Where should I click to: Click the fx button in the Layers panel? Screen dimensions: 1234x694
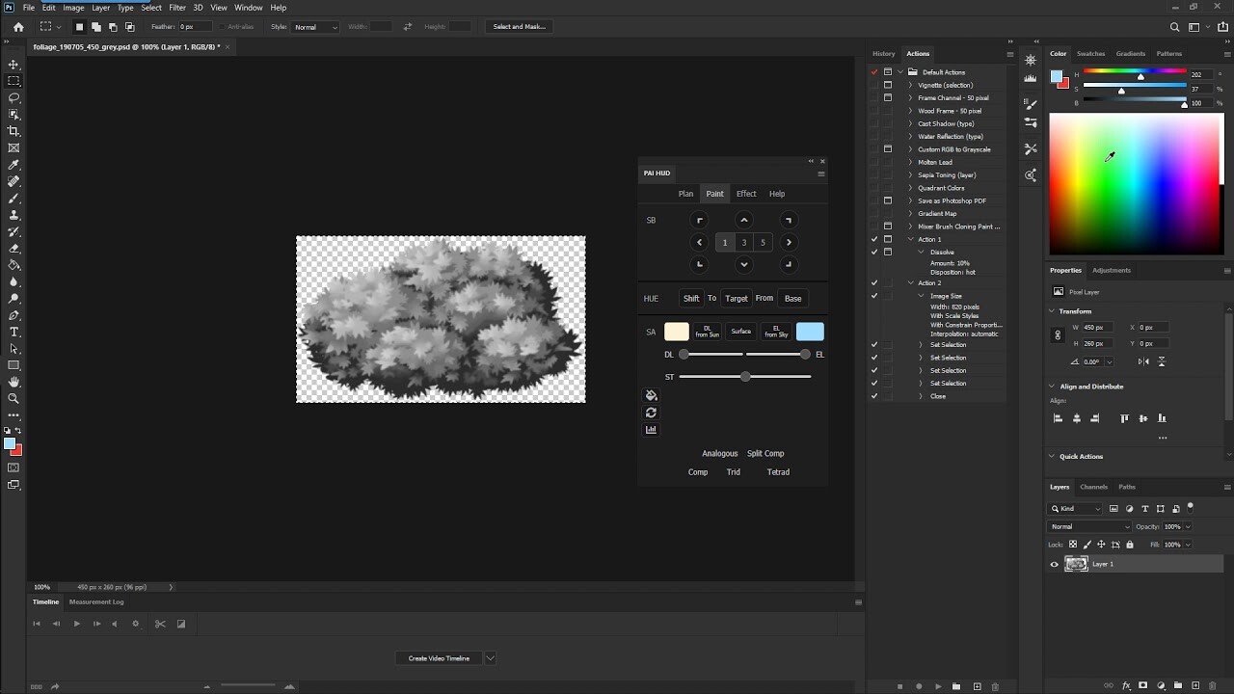[1127, 685]
